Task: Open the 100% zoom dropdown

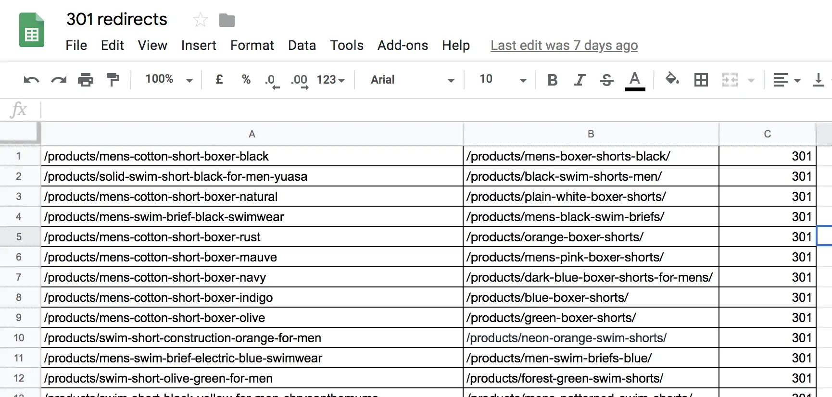Action: click(x=169, y=79)
